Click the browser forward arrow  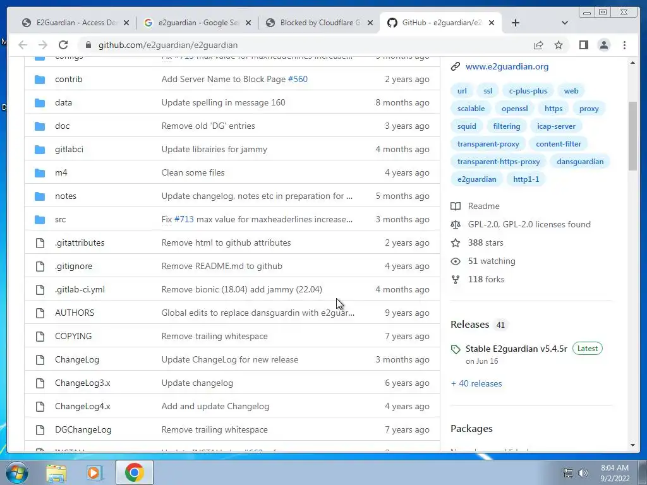click(x=42, y=45)
